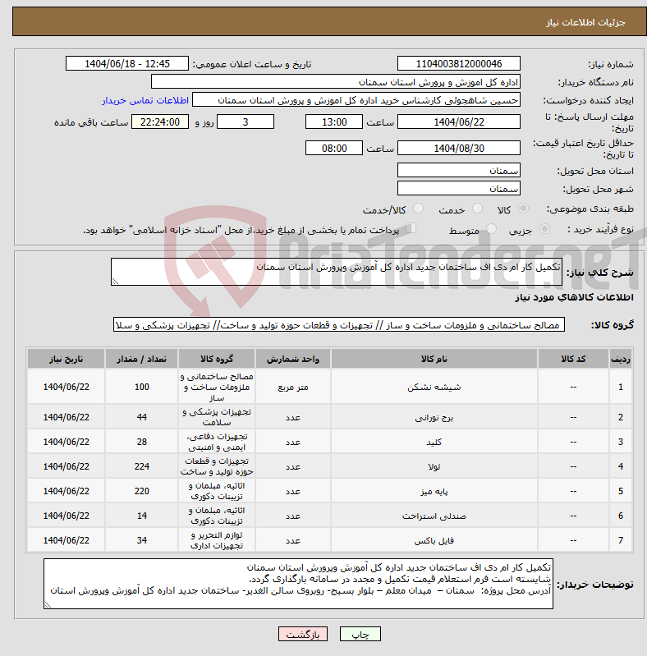Click the استان محل تحویل field
The height and width of the screenshot is (656, 647).
coord(459,170)
